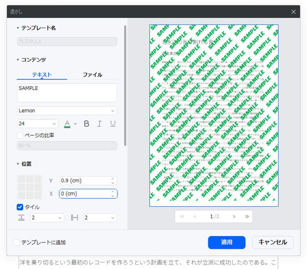This screenshot has height=269, width=307.
Task: Uncheck the タイル checkbox
Action: [20, 207]
